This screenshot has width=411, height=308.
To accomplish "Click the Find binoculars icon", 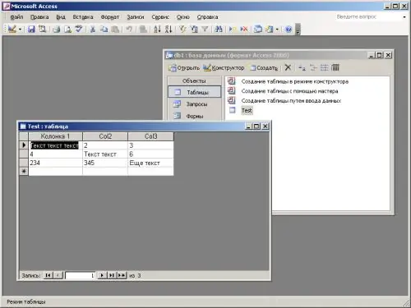I will point(219,29).
